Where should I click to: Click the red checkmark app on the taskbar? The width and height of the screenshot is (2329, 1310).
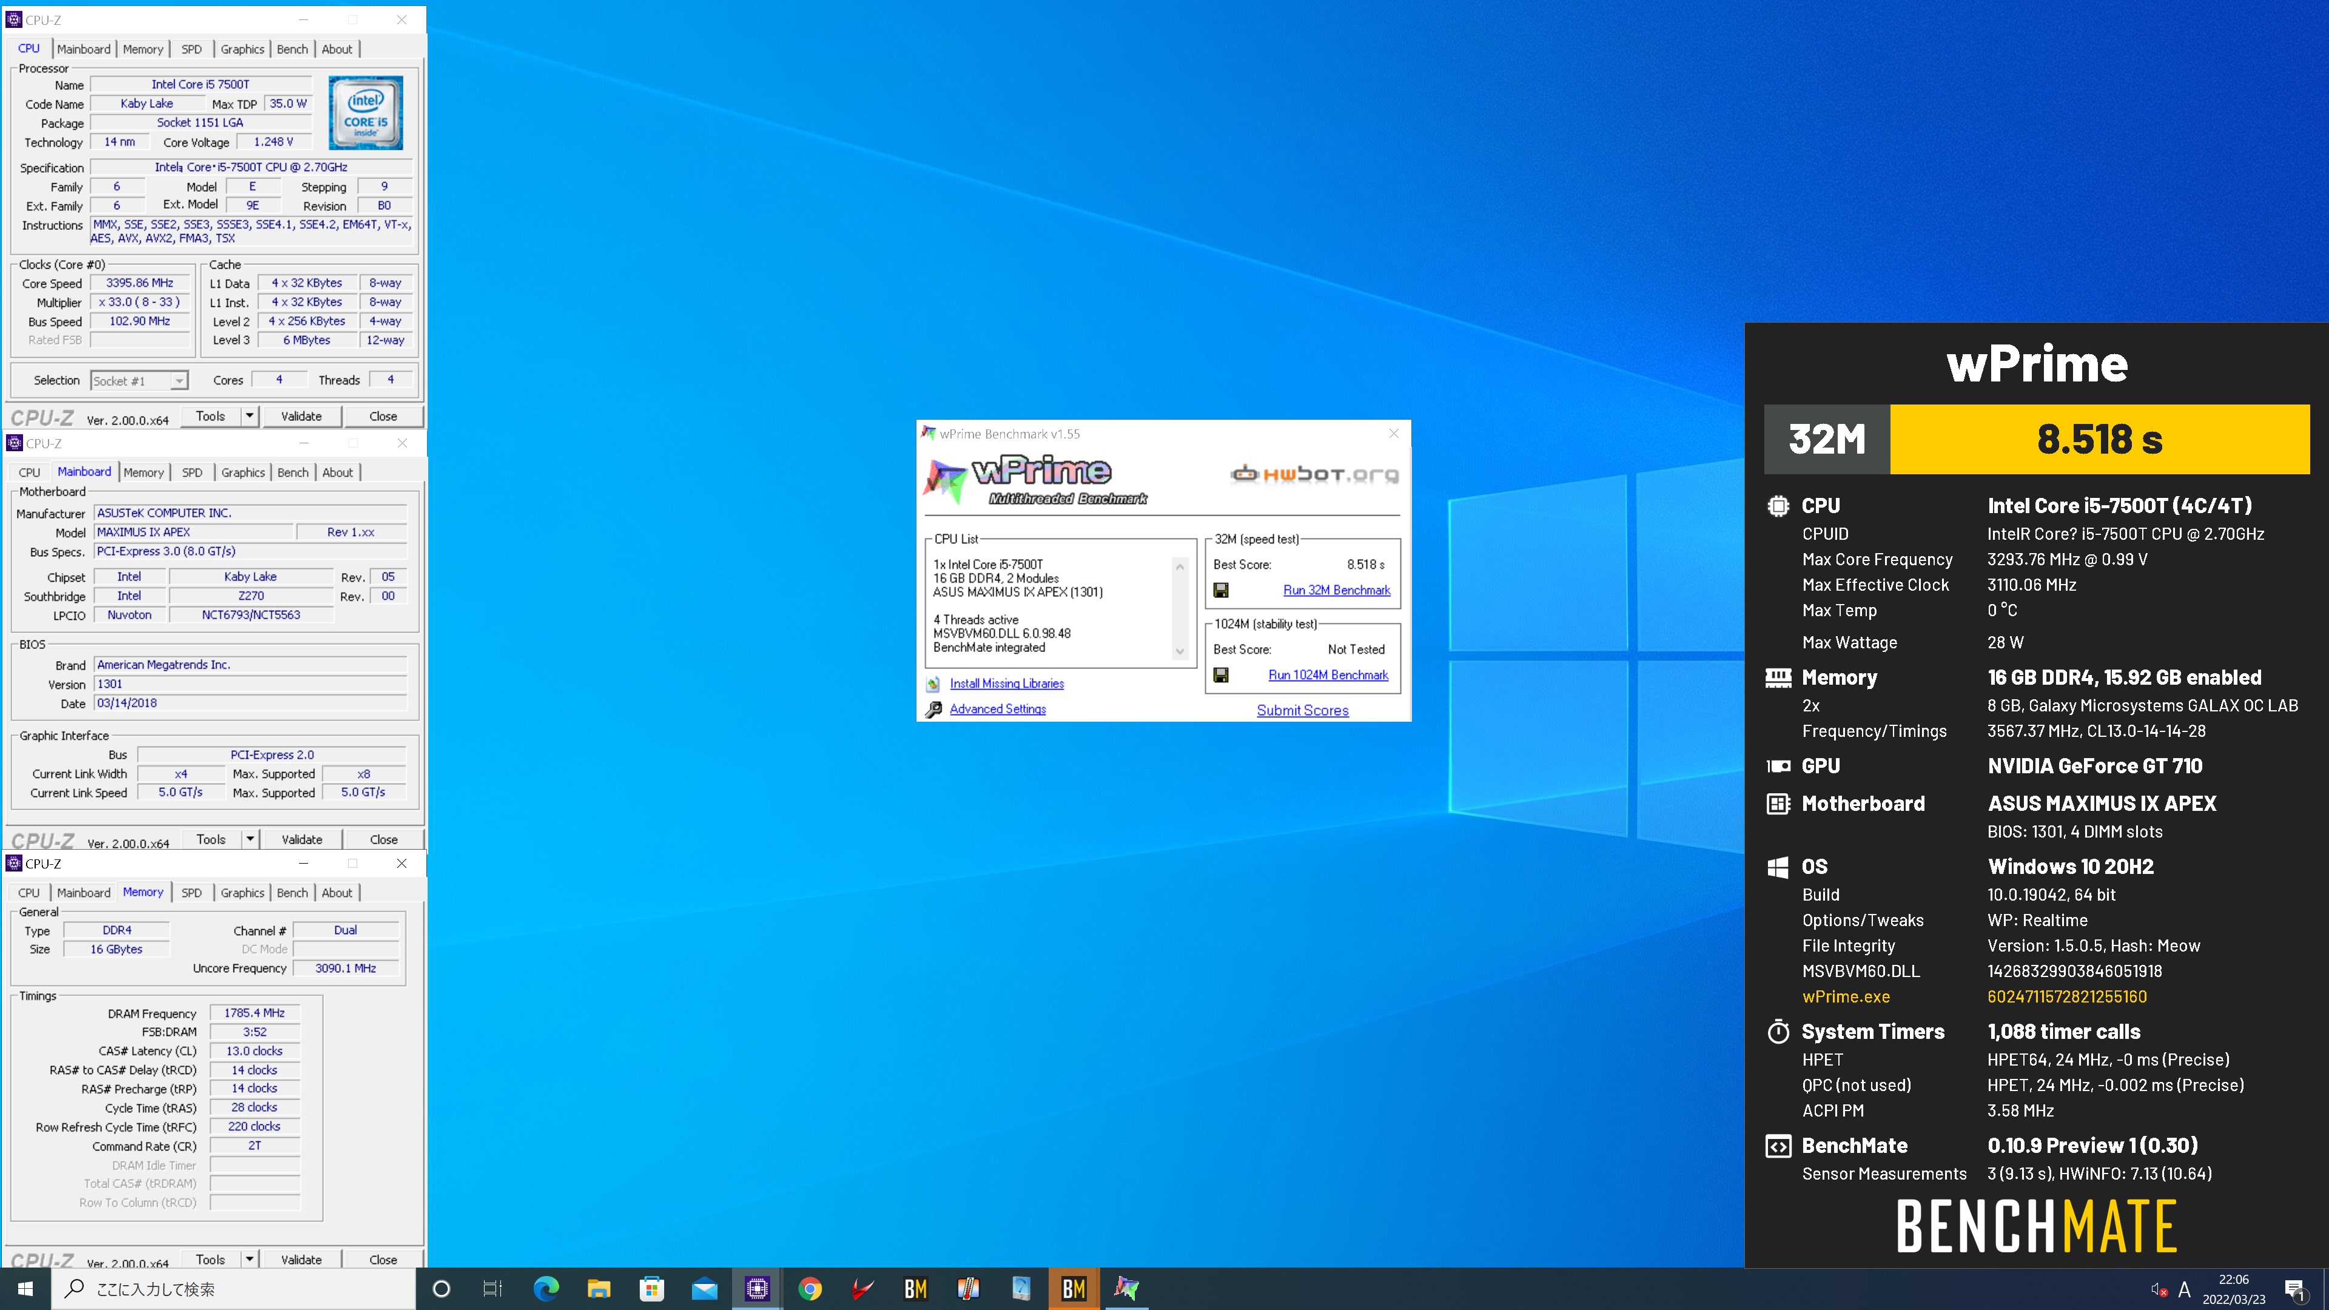coord(862,1288)
